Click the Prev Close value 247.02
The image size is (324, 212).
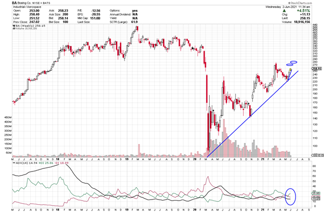point(34,22)
